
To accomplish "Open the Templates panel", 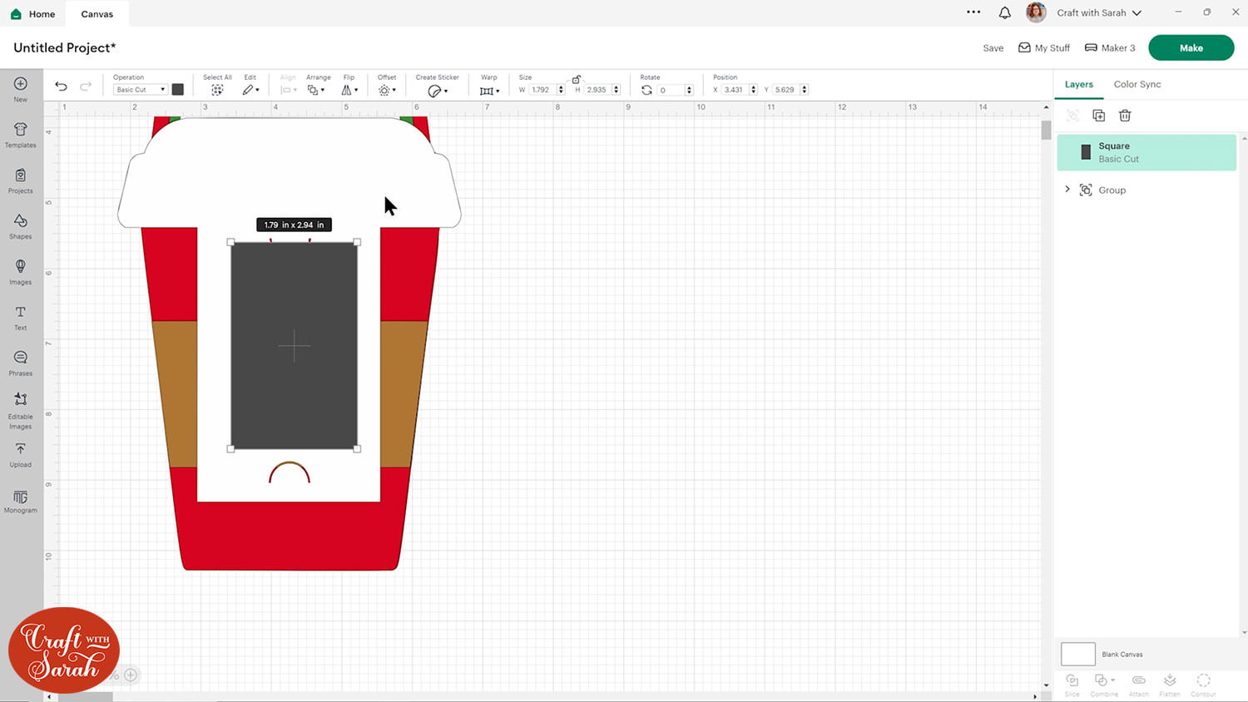I will [x=21, y=134].
